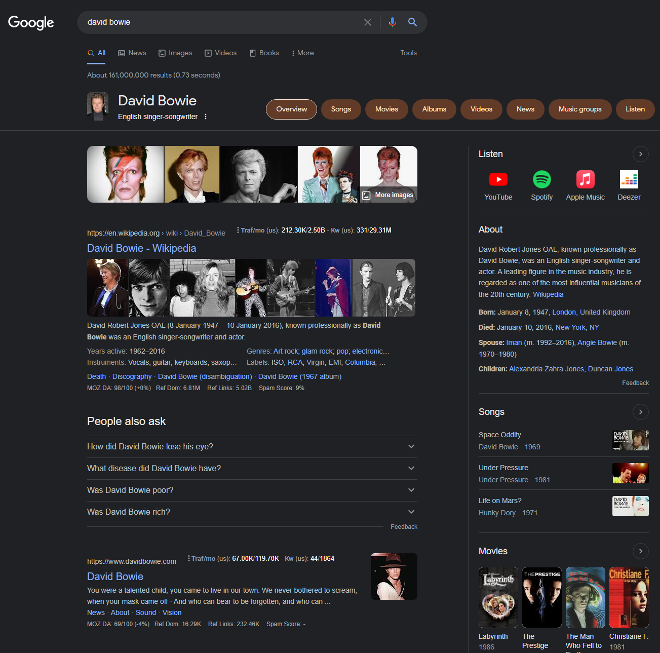Click Feedback under People also ask

pyautogui.click(x=404, y=527)
